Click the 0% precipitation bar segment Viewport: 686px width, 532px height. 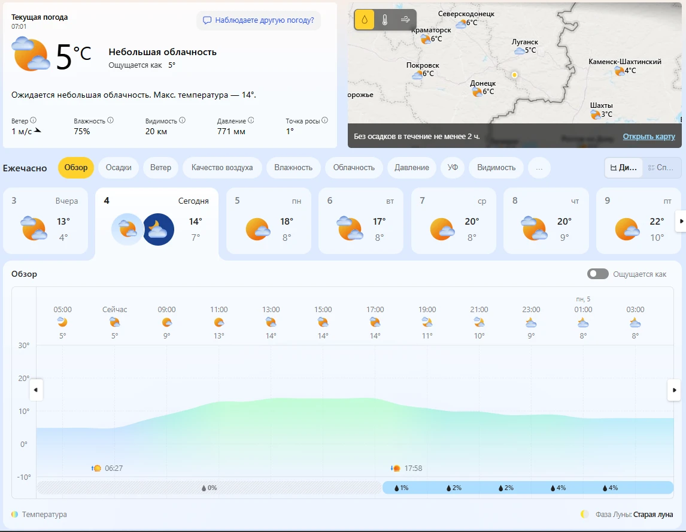pyautogui.click(x=209, y=488)
